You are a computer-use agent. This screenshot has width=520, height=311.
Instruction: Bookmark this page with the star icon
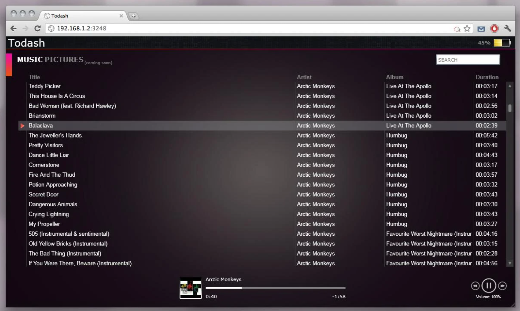click(x=467, y=29)
